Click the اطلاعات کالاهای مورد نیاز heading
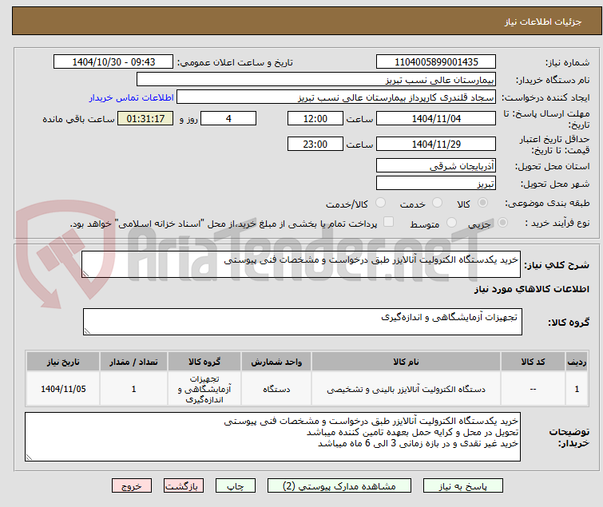 531,289
